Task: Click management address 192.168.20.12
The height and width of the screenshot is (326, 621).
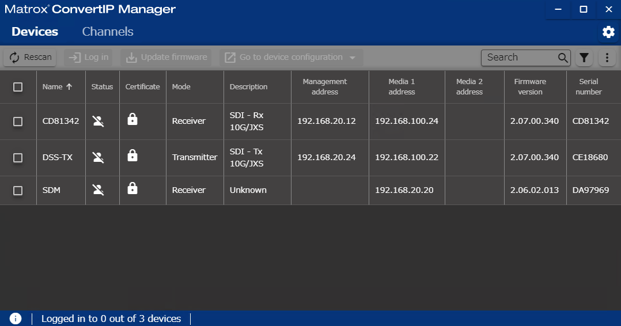Action: point(327,121)
